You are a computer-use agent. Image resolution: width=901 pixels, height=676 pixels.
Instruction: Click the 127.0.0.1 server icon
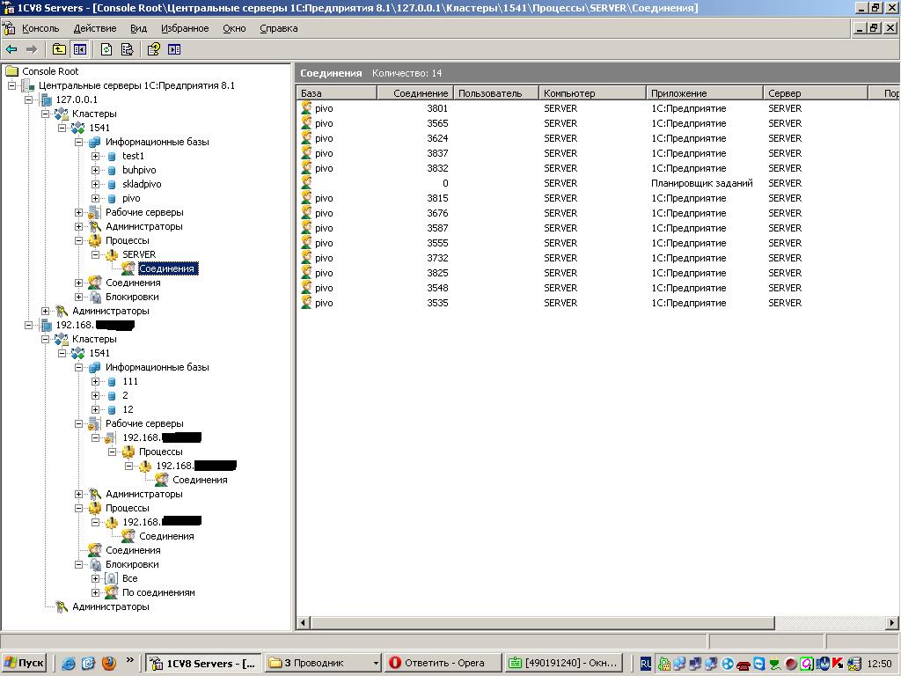coord(46,99)
